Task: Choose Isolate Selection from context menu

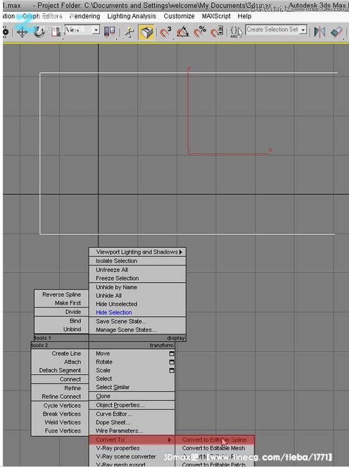Action: [137, 261]
